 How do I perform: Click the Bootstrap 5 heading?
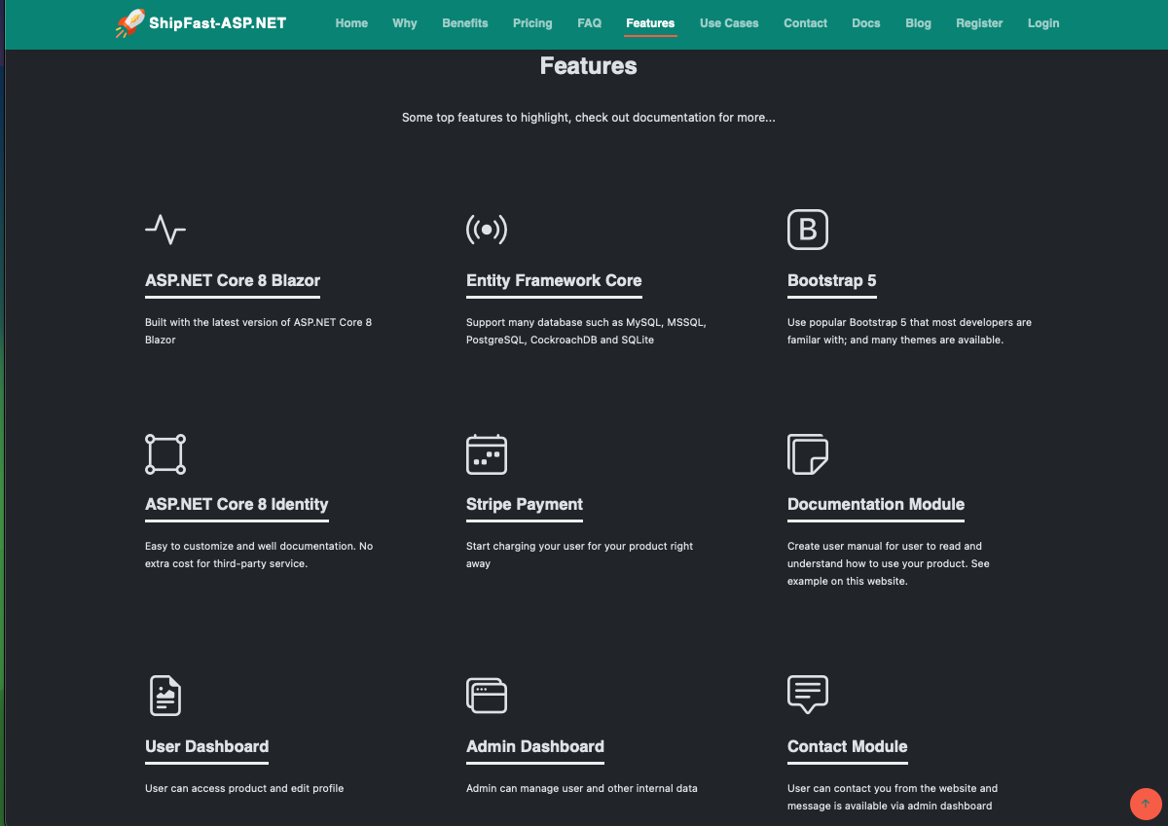tap(832, 280)
